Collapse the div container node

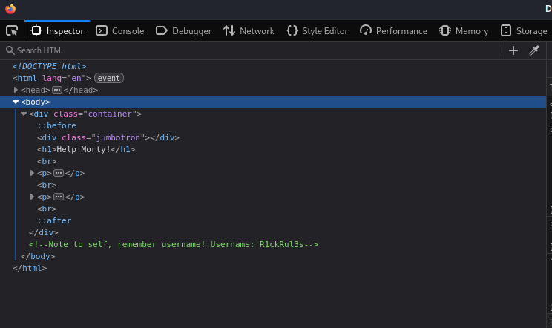pos(24,114)
